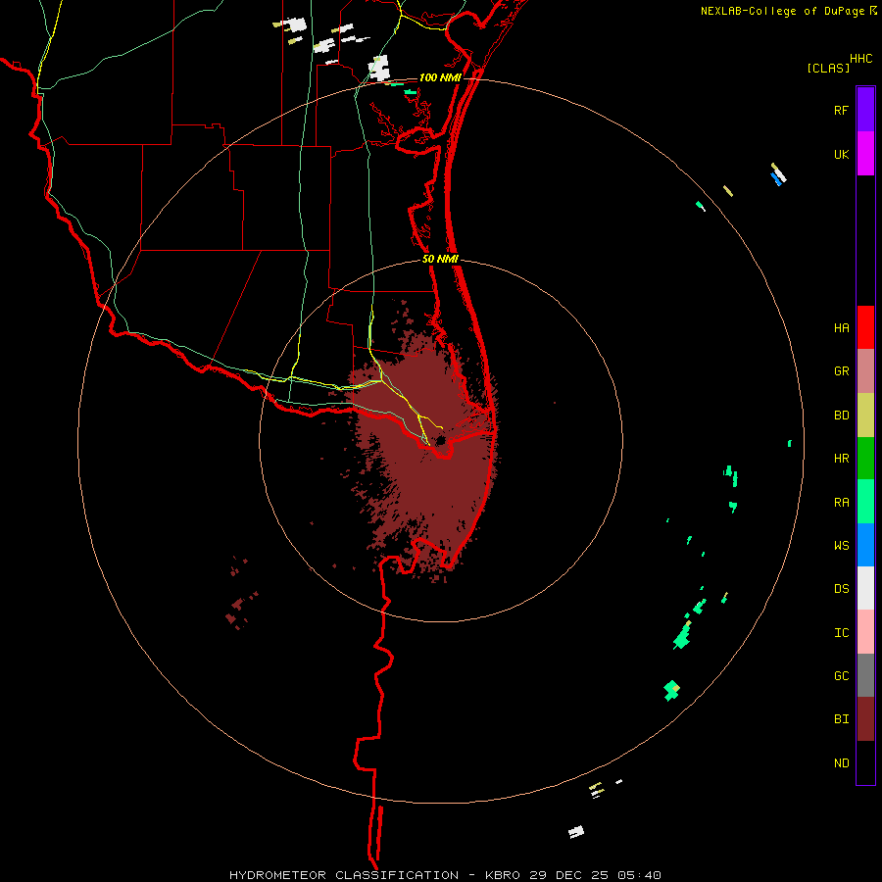
Task: Click the ND legend label
Action: click(x=841, y=763)
